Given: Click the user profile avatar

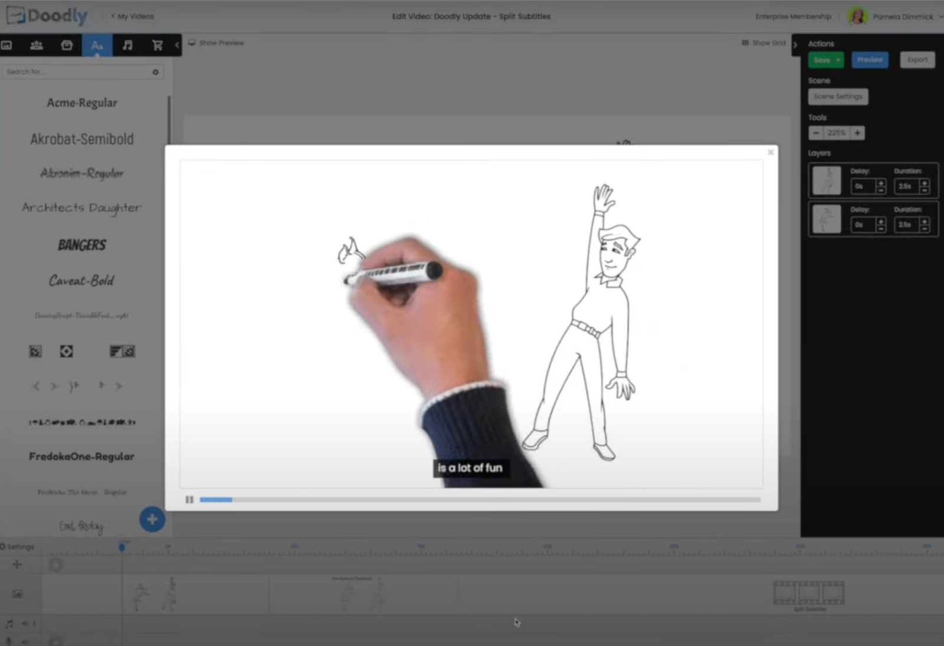Looking at the screenshot, I should [857, 16].
